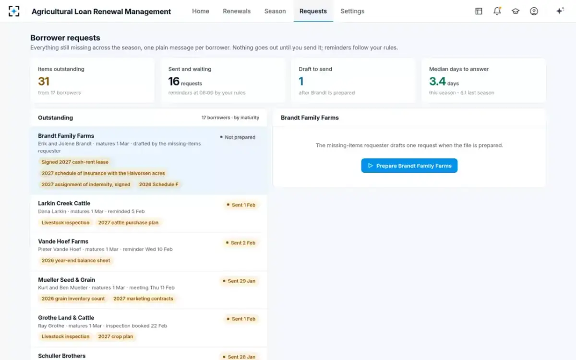Open the sparkle AI assistant icon
This screenshot has width=576, height=360.
point(560,11)
